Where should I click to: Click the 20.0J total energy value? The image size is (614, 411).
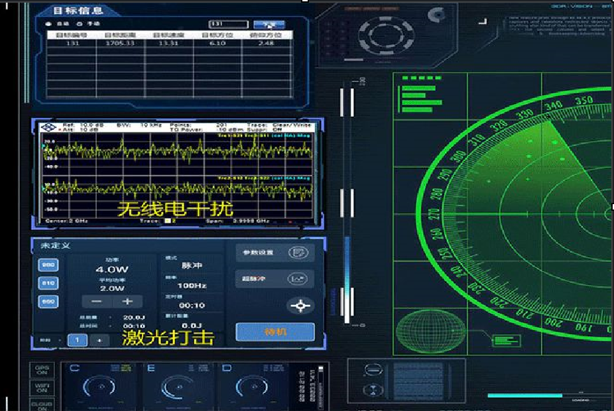tap(134, 318)
